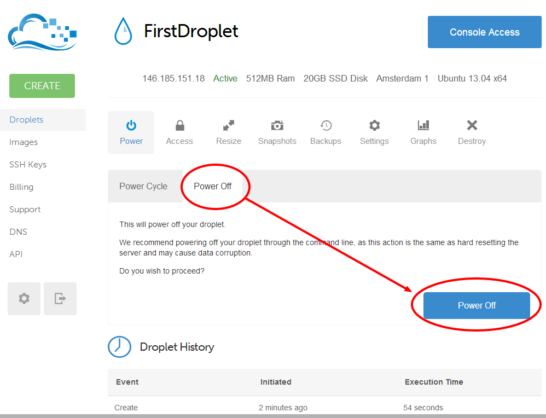Click the green CREATE button
The image size is (546, 418).
(x=42, y=86)
